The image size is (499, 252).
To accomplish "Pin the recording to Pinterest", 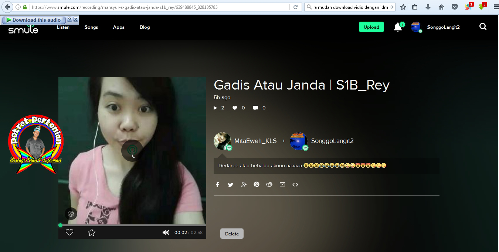I will click(257, 184).
